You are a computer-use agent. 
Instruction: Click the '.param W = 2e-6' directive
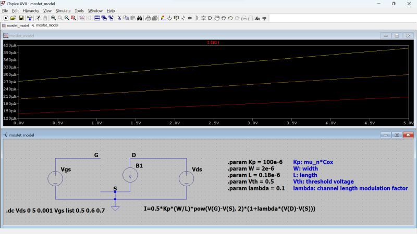click(x=251, y=168)
